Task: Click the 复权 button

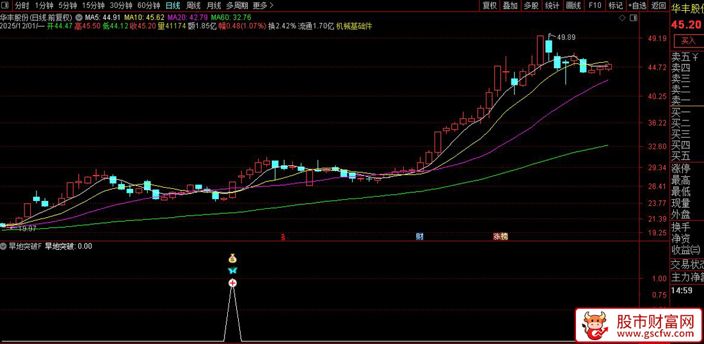Action: point(490,6)
